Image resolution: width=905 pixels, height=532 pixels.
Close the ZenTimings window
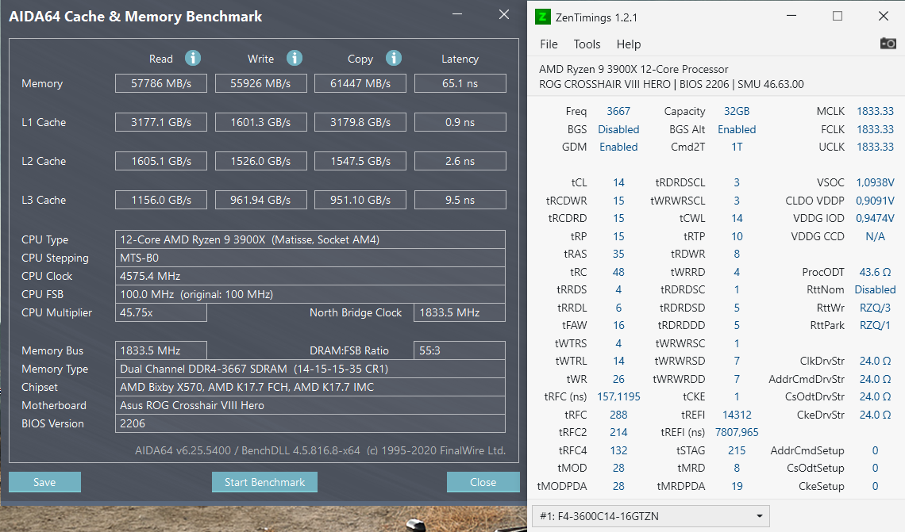click(883, 16)
